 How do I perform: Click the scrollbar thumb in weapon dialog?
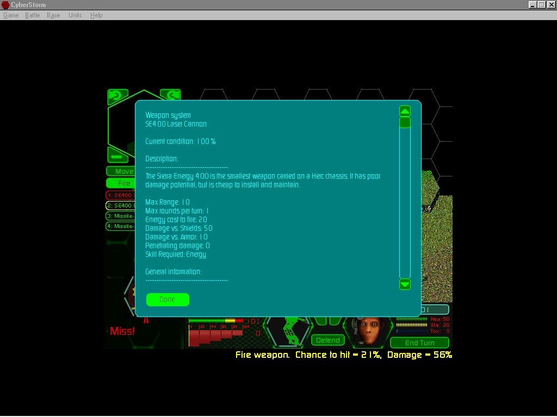[x=405, y=123]
